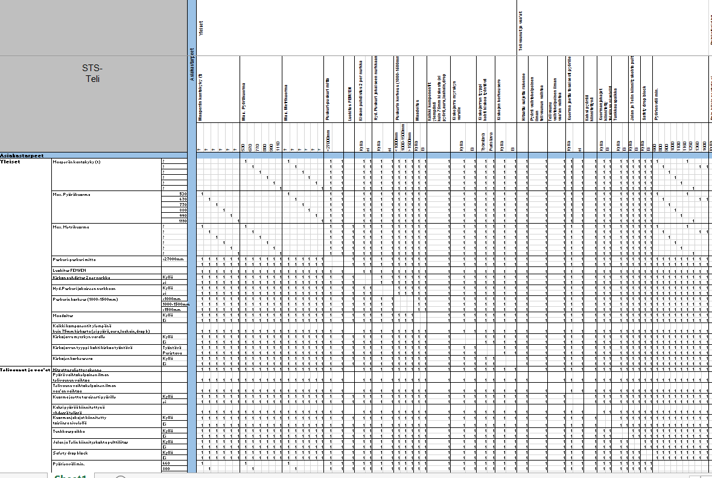Select the 'Hyd. Puskuri jokaiseen nurkkaan' row label
This screenshot has height=478, width=712.
84,289
